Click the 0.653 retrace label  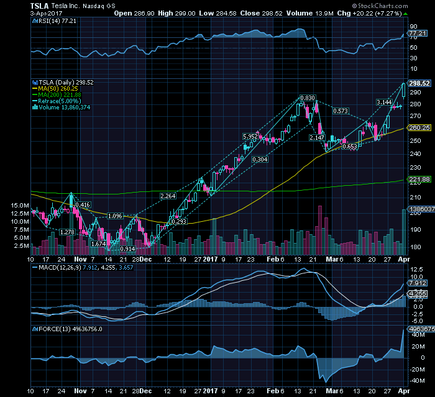(x=349, y=146)
